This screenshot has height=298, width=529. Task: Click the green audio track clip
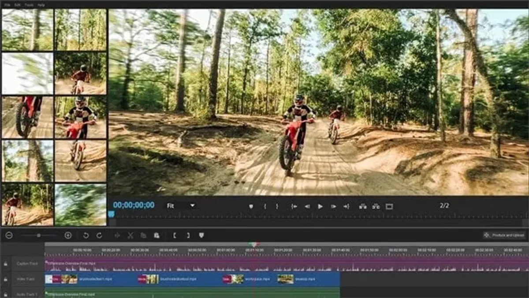pos(192,293)
